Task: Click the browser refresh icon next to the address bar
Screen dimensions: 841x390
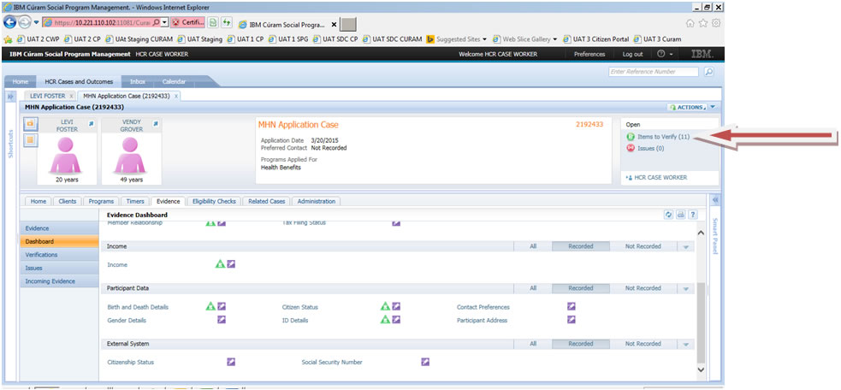Action: pyautogui.click(x=227, y=22)
